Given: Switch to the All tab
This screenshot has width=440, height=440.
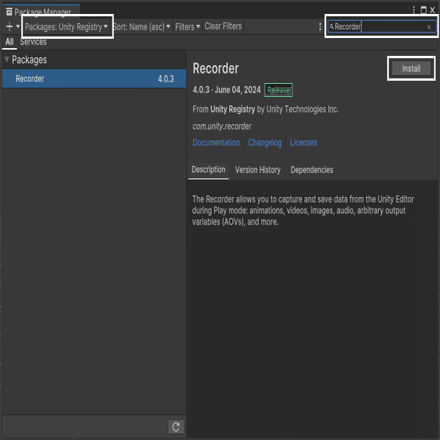Looking at the screenshot, I should pos(9,42).
